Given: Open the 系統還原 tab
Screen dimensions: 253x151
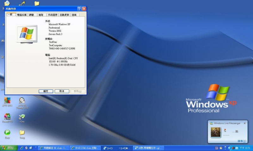Looking at the screenshot, I should [x=52, y=15].
